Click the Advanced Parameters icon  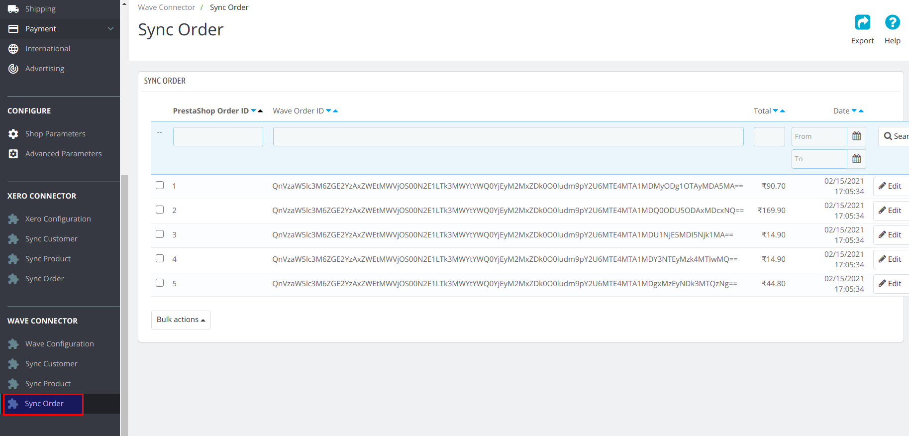coord(13,154)
